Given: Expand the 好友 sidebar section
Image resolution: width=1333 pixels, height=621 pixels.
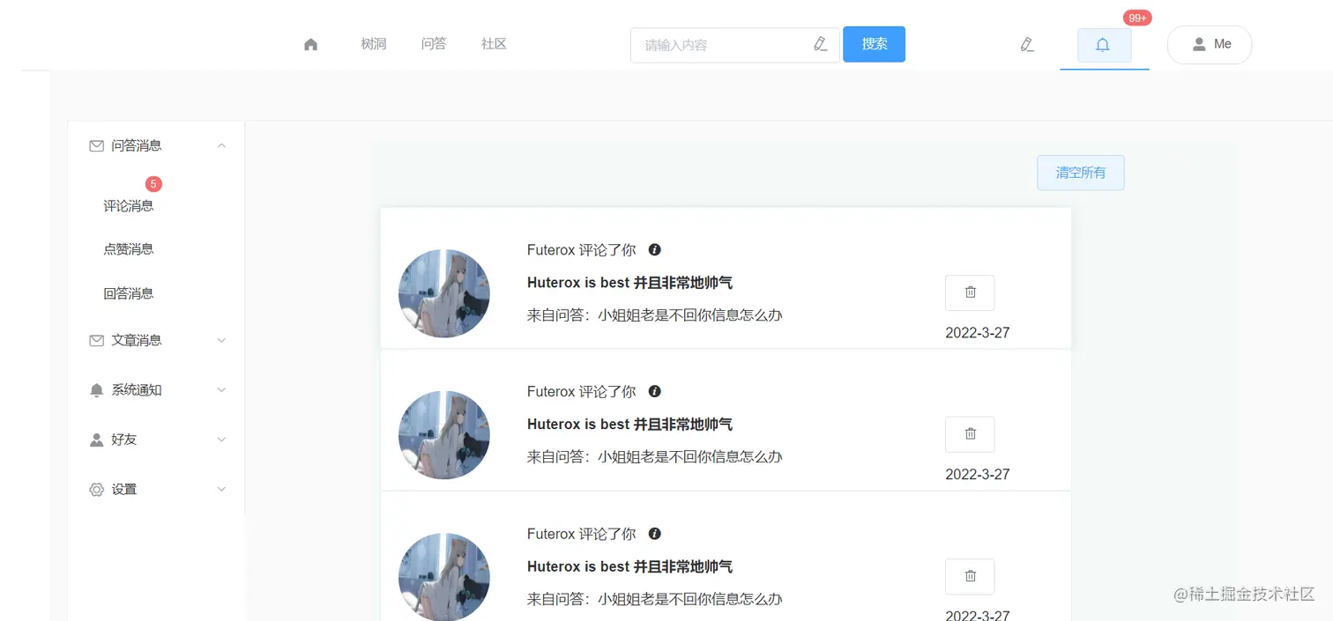Looking at the screenshot, I should tap(221, 439).
